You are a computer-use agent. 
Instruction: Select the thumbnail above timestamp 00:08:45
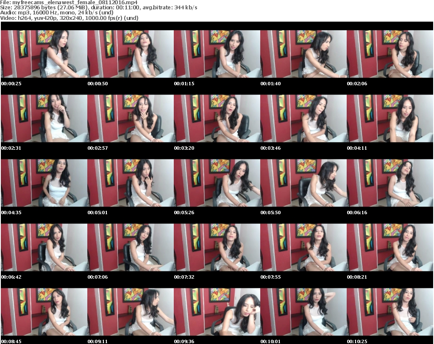click(44, 312)
